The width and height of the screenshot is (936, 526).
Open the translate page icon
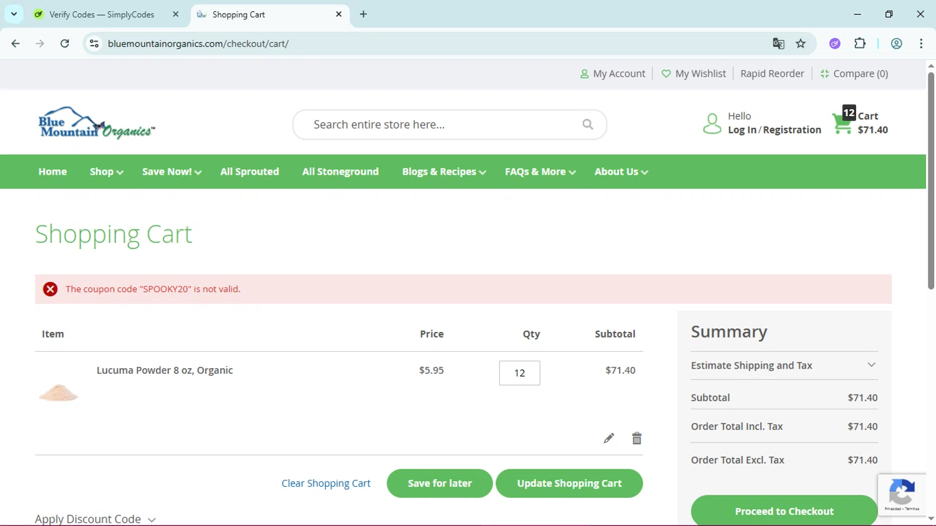point(778,44)
